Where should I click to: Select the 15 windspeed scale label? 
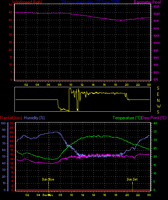click(10, 57)
